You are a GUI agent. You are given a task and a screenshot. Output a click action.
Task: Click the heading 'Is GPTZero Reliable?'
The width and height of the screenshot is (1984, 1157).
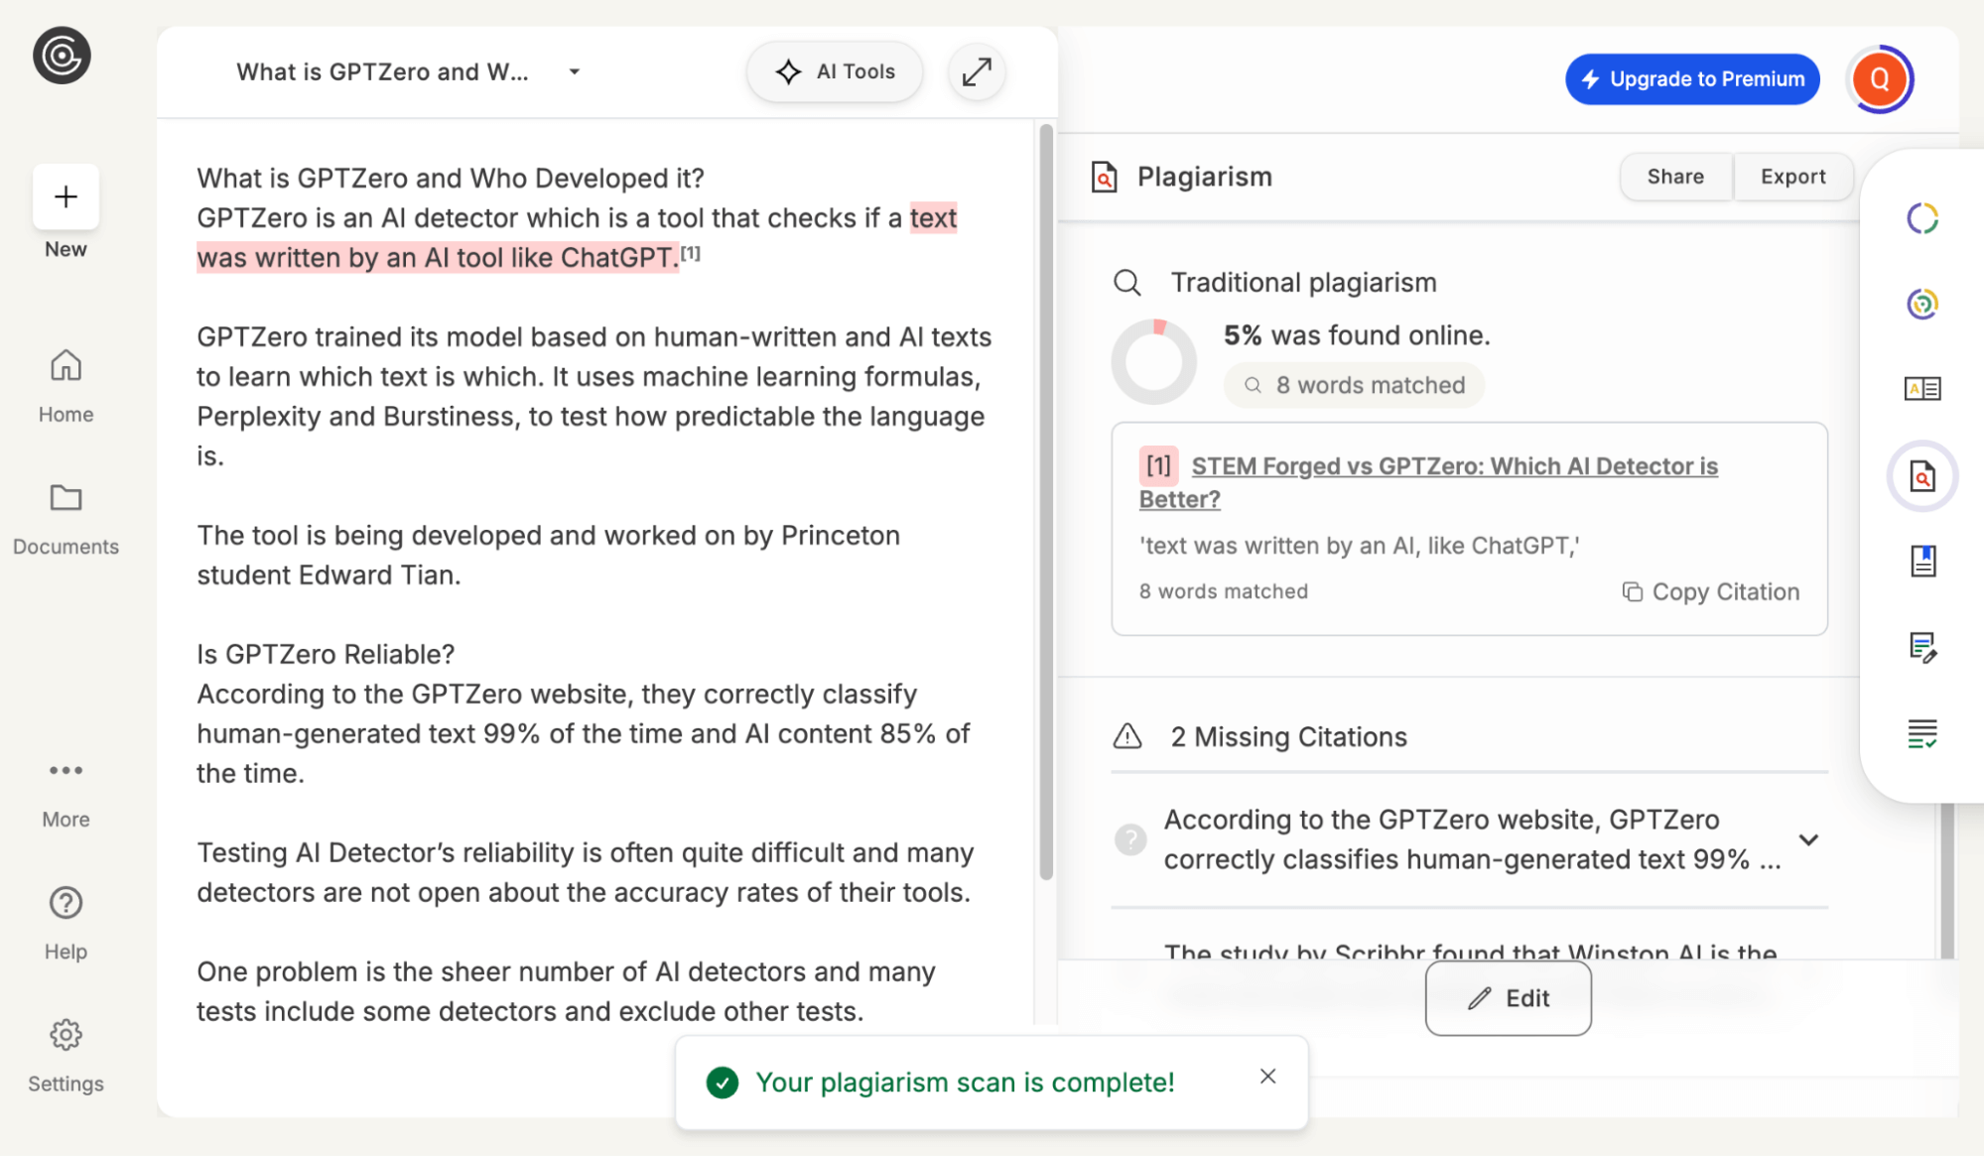coord(326,655)
